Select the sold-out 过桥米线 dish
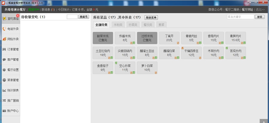This screenshot has width=269, height=123. [x=147, y=38]
